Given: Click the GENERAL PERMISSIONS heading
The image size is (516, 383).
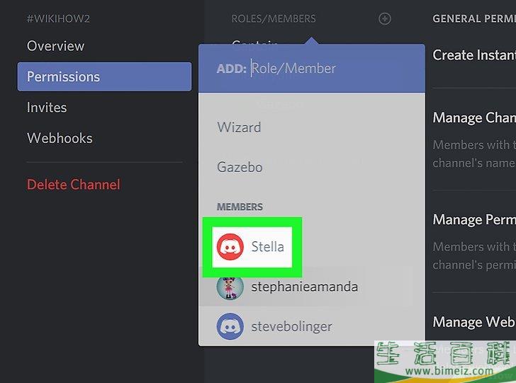Looking at the screenshot, I should [473, 19].
